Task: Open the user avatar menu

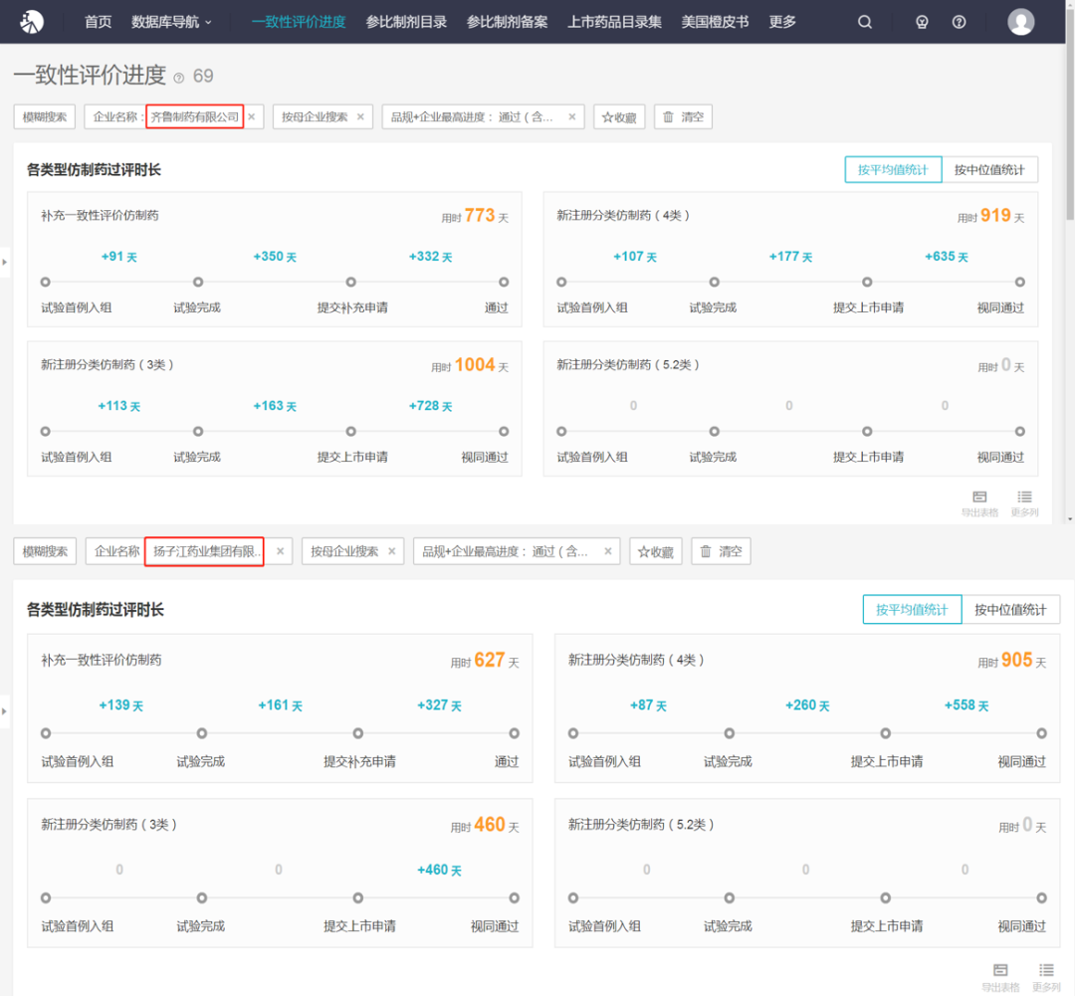Action: click(1020, 21)
